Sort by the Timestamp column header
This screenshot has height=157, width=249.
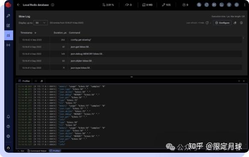coord(28,32)
